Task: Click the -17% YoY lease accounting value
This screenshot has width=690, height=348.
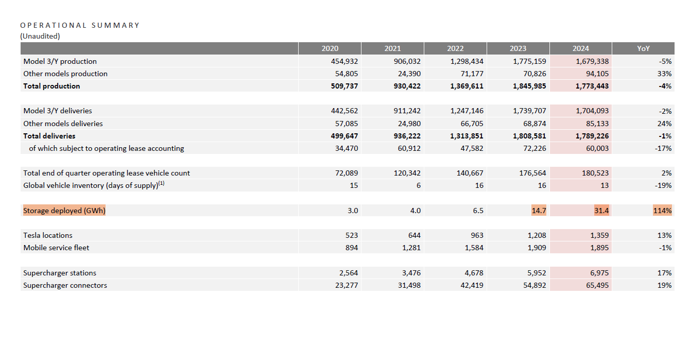Action: [x=664, y=148]
